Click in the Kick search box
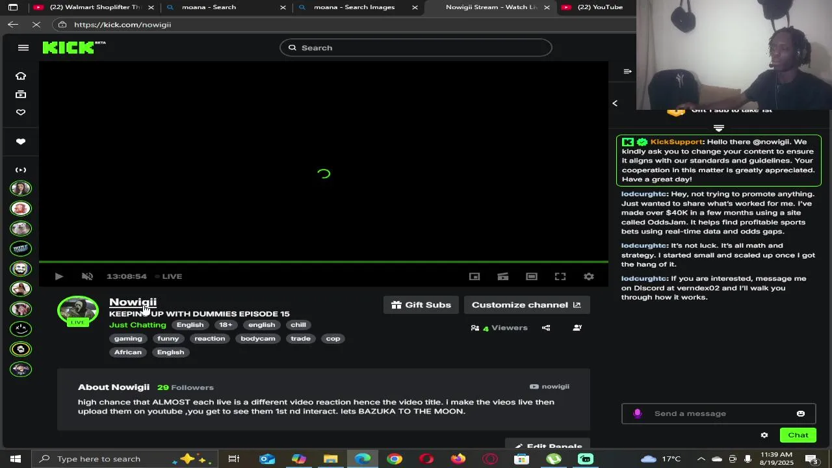The image size is (832, 468). pyautogui.click(x=416, y=47)
